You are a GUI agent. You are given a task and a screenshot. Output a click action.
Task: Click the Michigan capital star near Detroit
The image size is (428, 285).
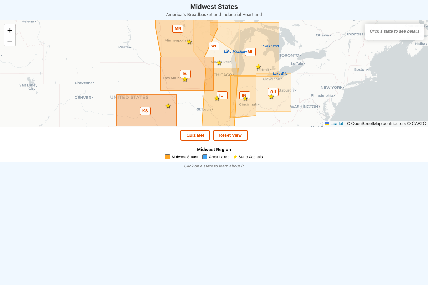pos(258,67)
